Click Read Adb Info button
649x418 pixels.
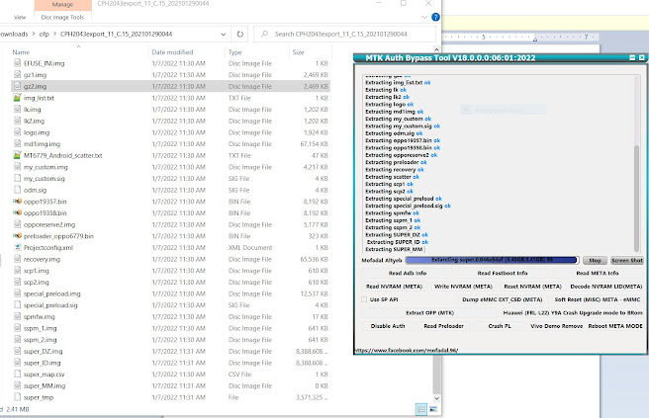tap(408, 274)
